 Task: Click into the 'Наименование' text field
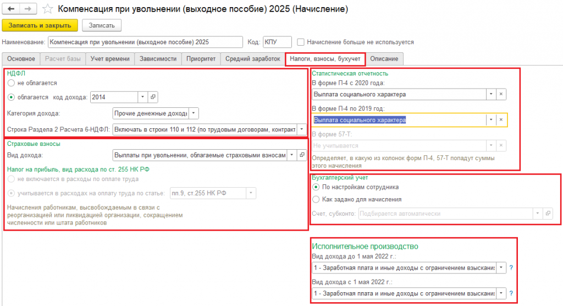coord(145,42)
